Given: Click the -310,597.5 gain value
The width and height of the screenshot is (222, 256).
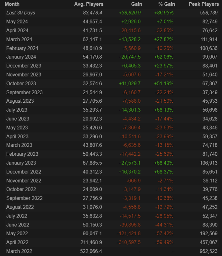Looking at the screenshot, I should pyautogui.click(x=129, y=242).
